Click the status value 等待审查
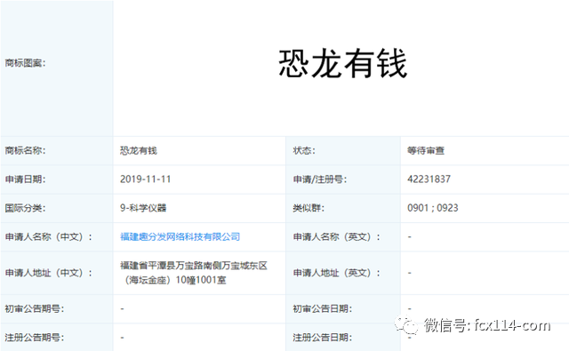Screen dimensions: 569x351 pyautogui.click(x=426, y=150)
